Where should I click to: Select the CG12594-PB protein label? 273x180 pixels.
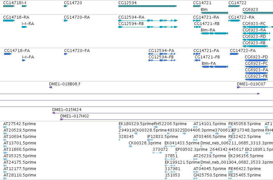[161, 57]
